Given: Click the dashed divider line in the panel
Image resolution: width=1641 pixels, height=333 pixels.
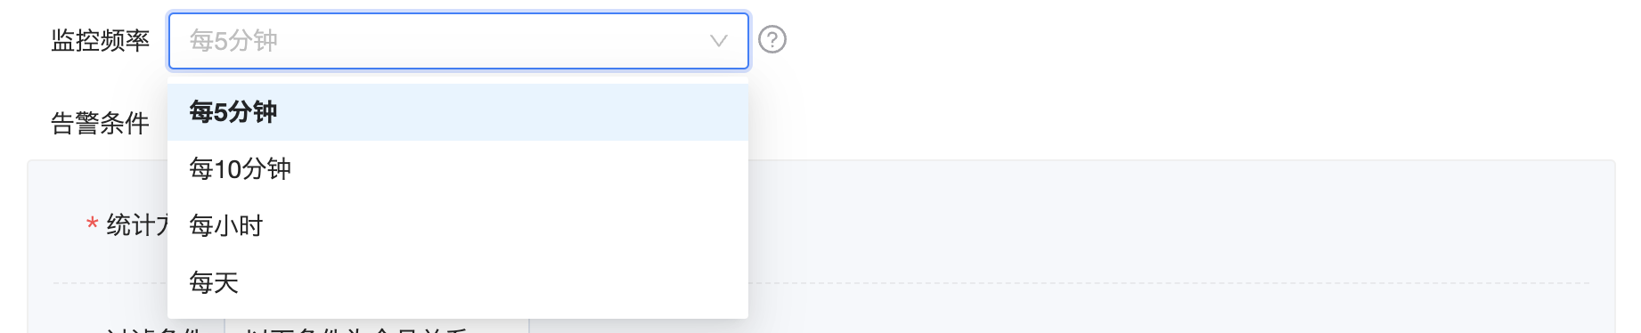Looking at the screenshot, I should click(1167, 283).
